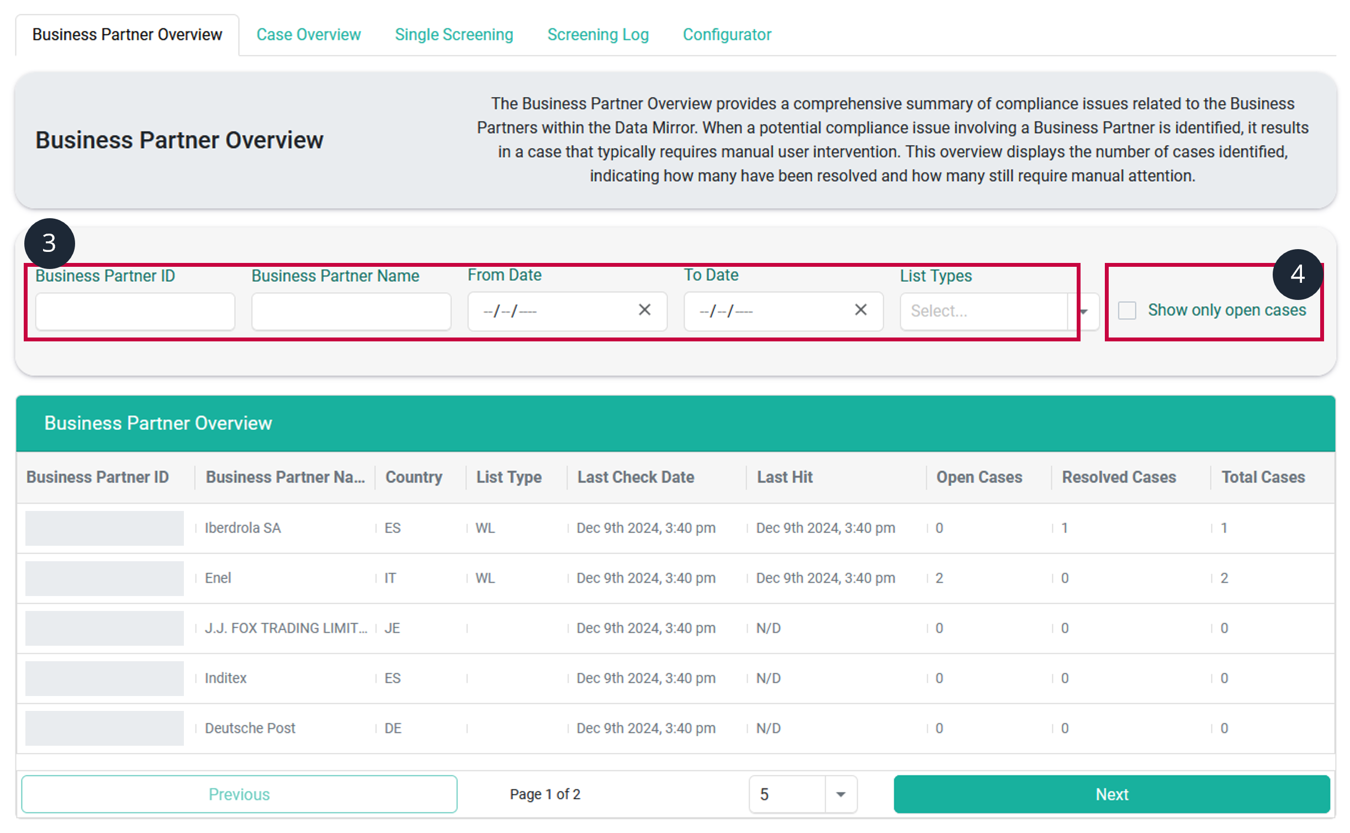Click the Business Partner ID cell for Enel

click(x=104, y=578)
